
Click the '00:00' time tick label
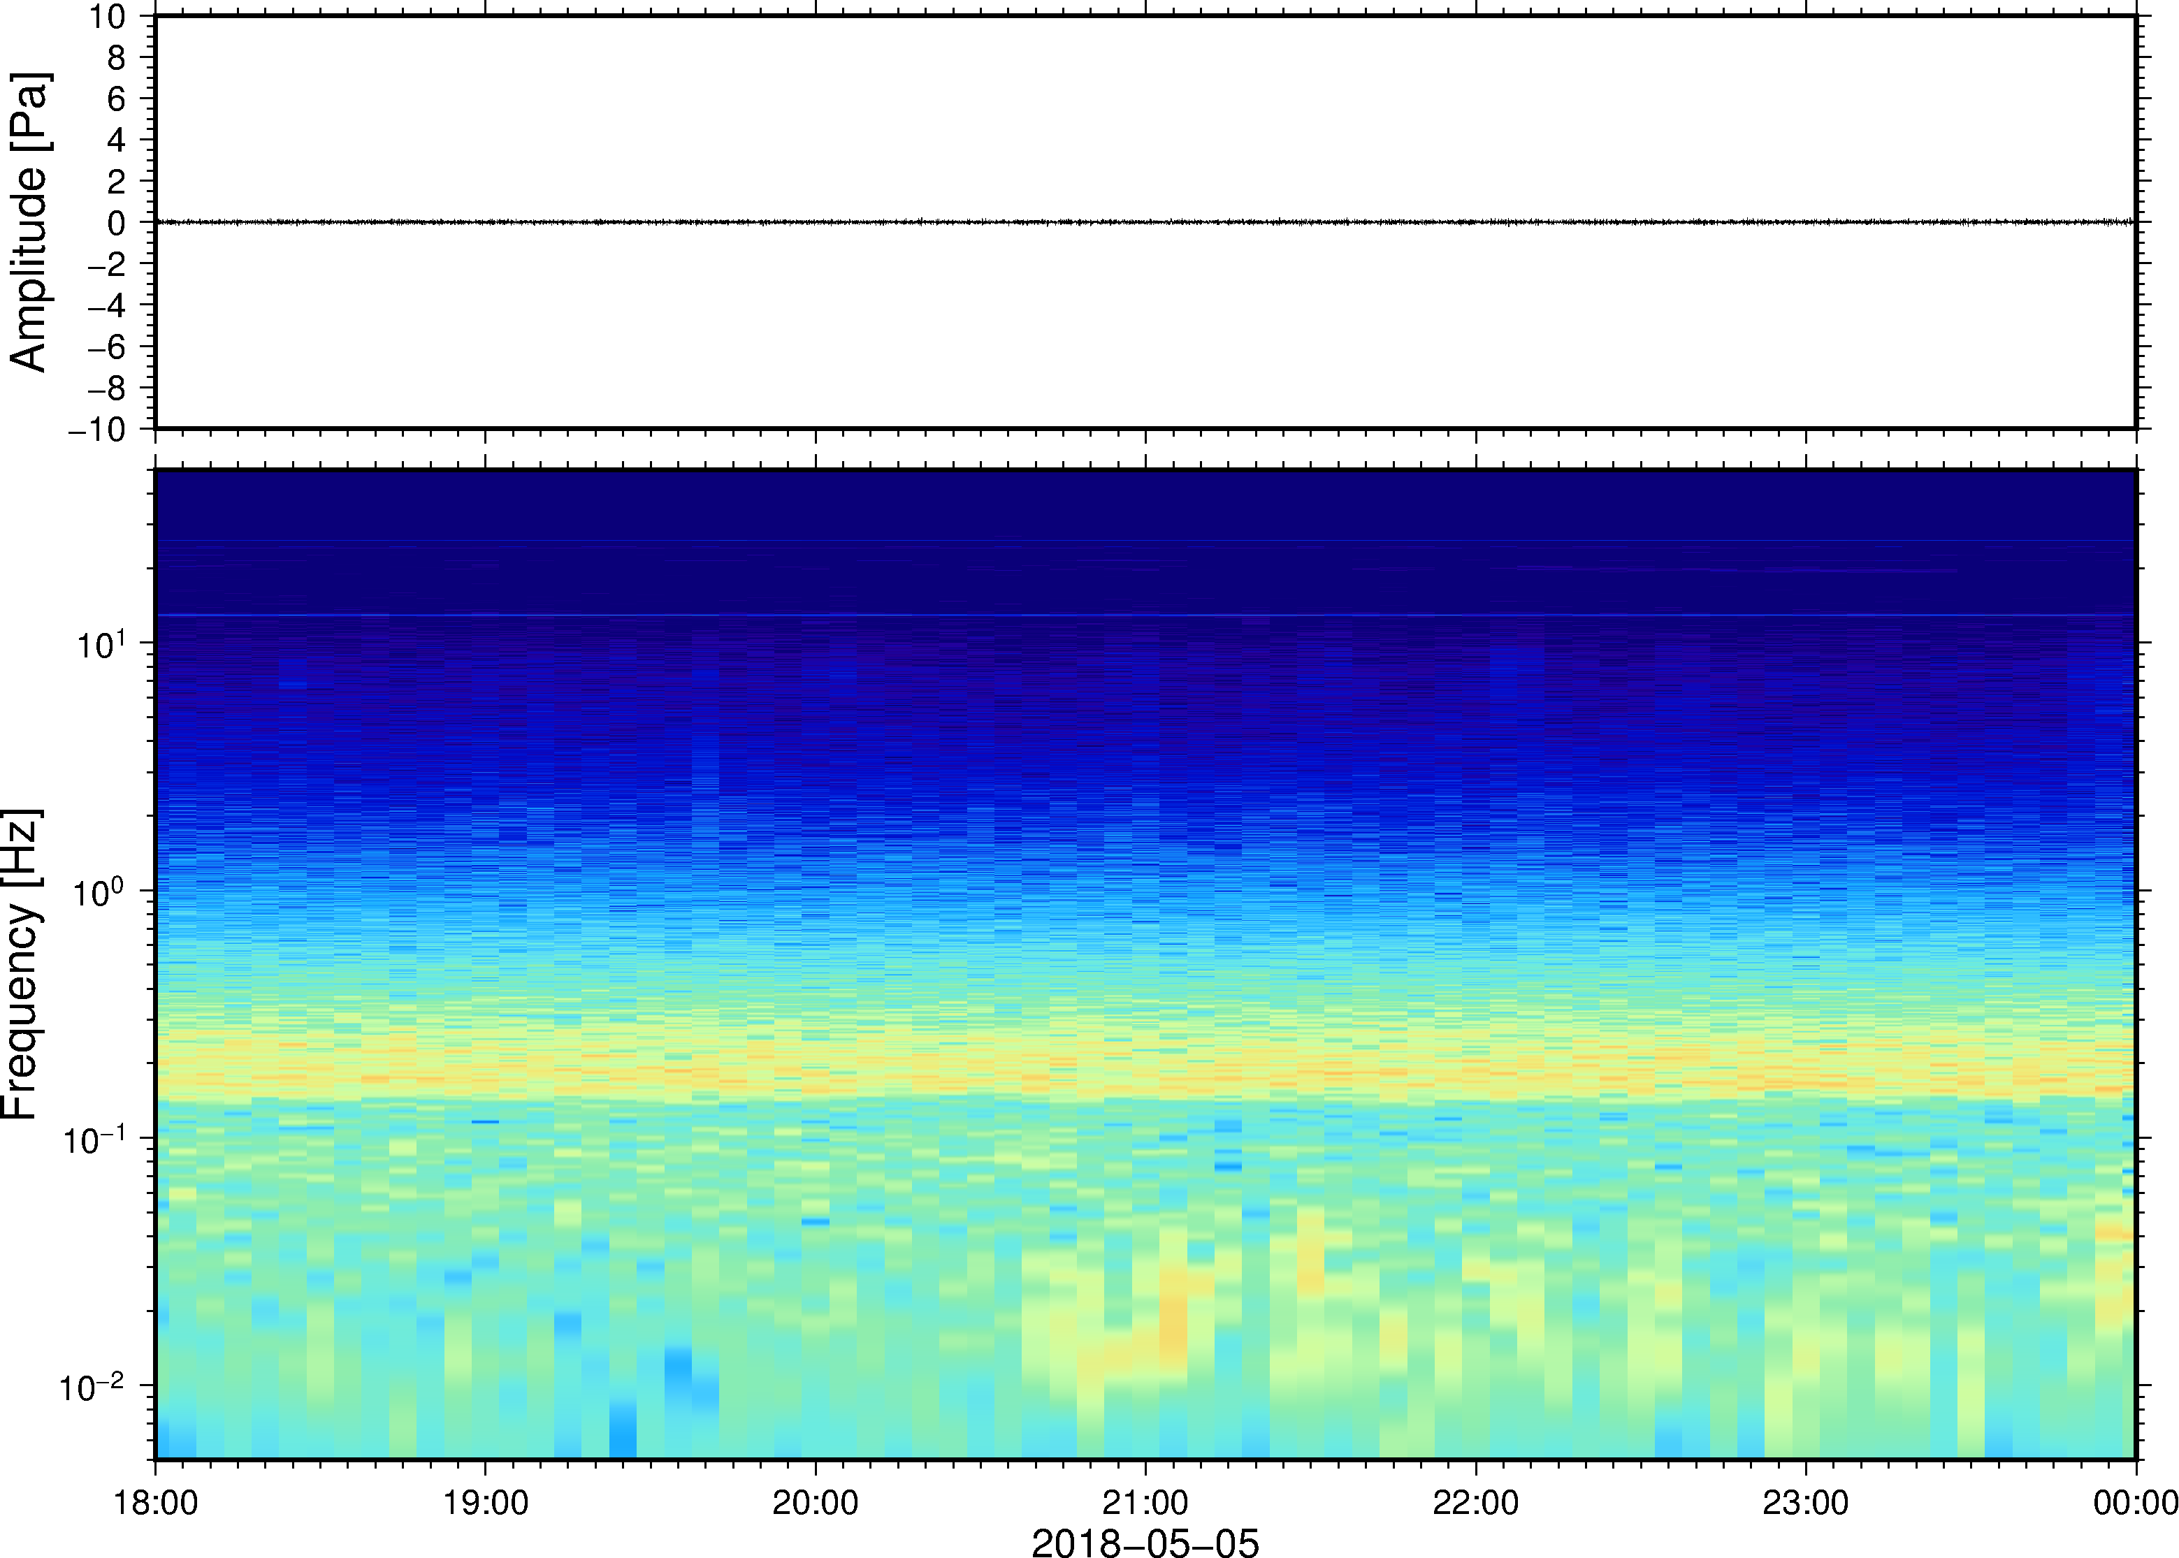tap(2136, 1502)
